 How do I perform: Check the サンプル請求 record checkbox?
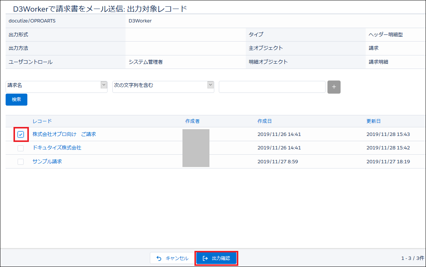(x=21, y=162)
